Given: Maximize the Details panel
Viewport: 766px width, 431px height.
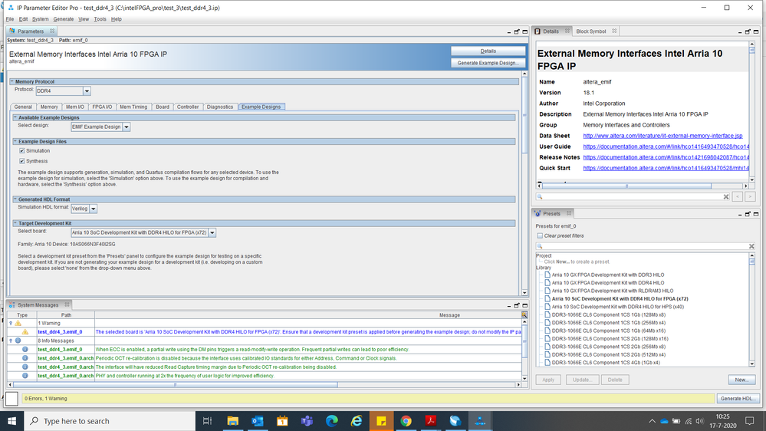Looking at the screenshot, I should point(756,31).
